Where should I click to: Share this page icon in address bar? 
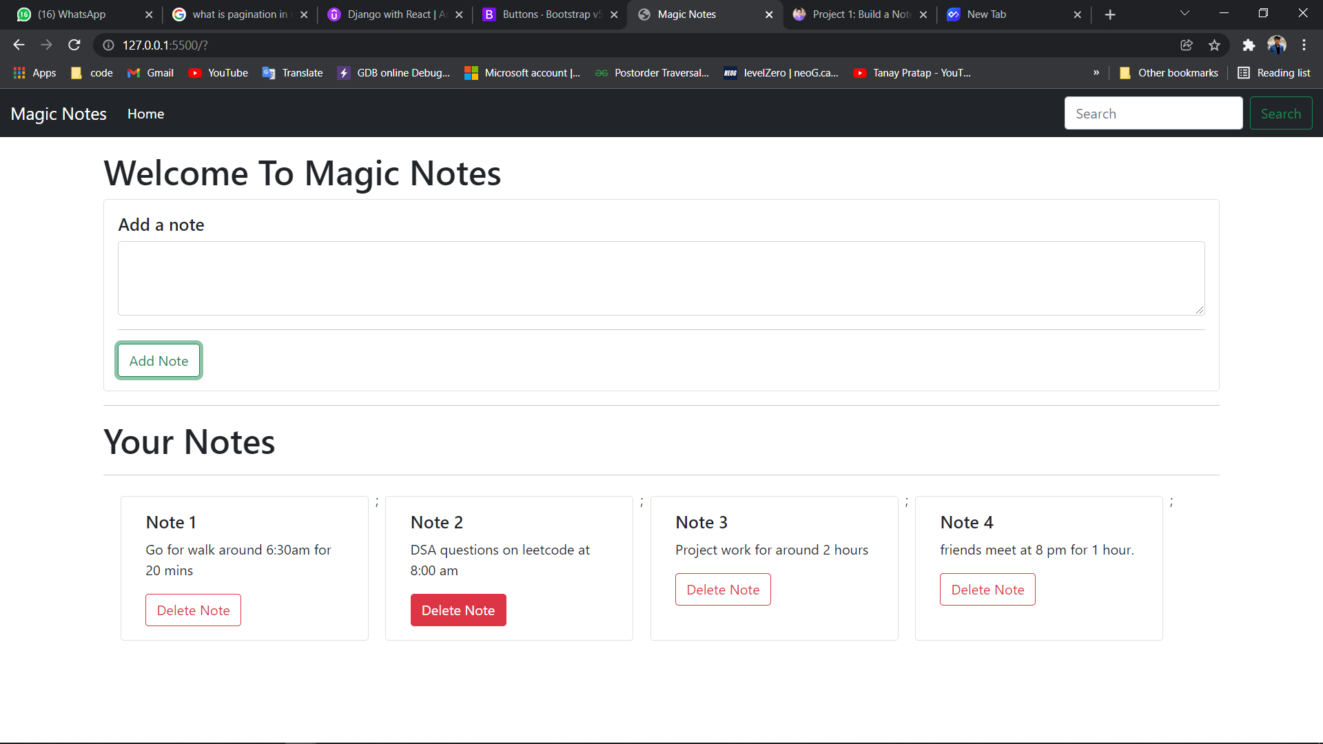coord(1187,45)
